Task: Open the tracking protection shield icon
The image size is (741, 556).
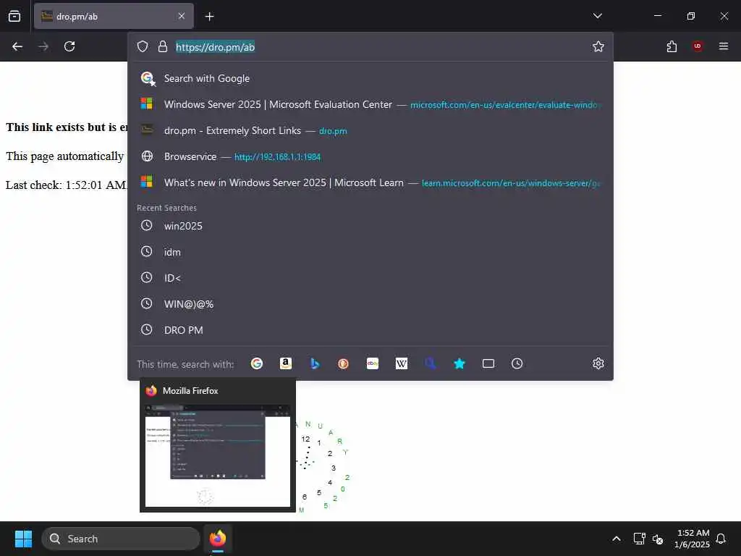Action: [x=143, y=46]
